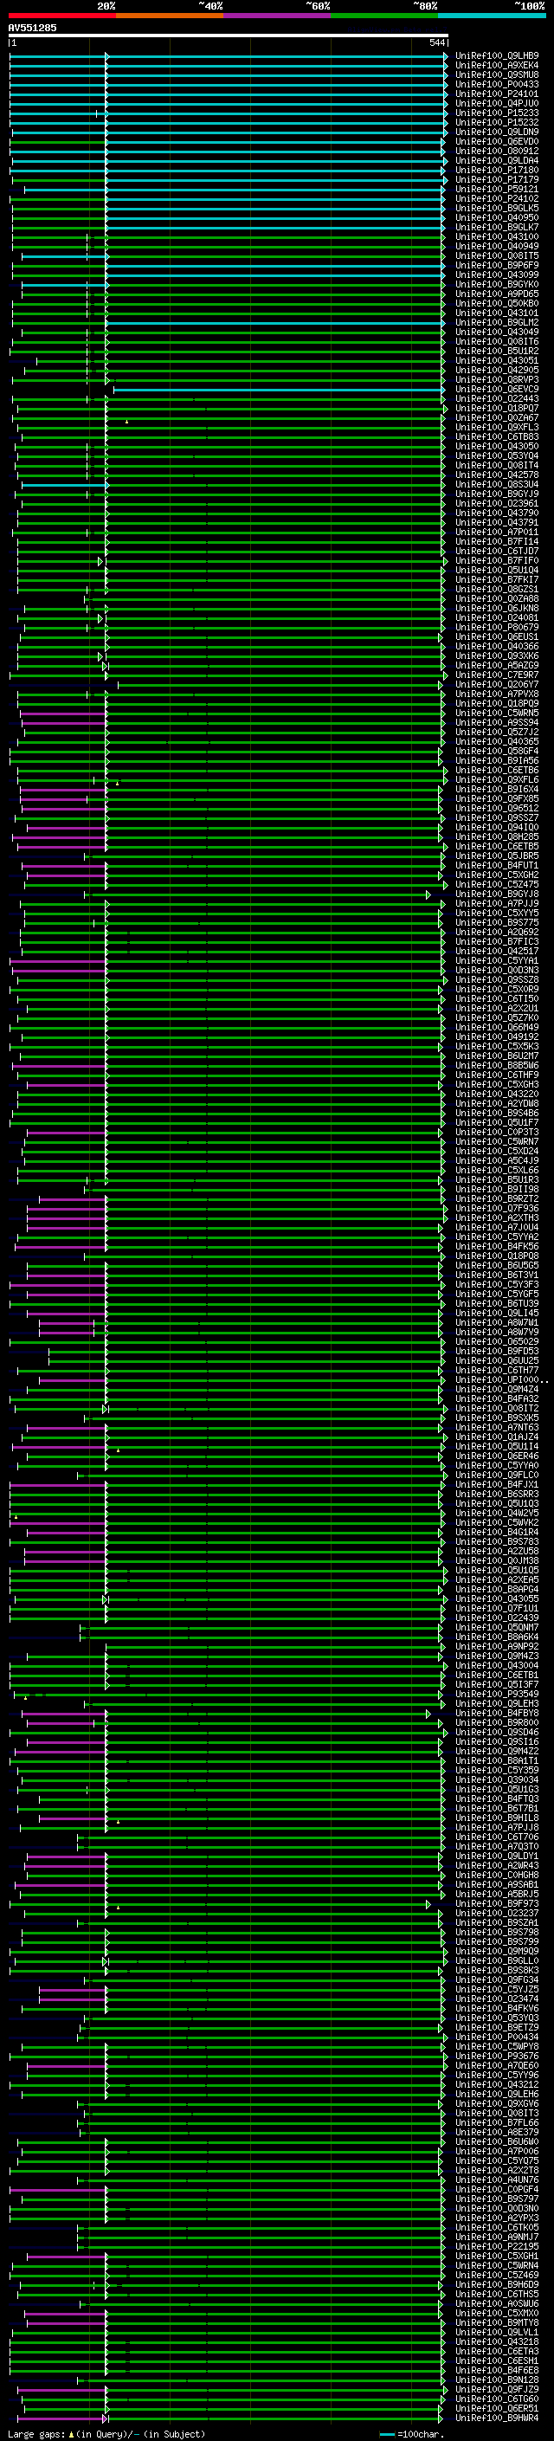554x2441 pixels.
Task: Select the UniRef100_O22443 label
Action: click(x=497, y=399)
